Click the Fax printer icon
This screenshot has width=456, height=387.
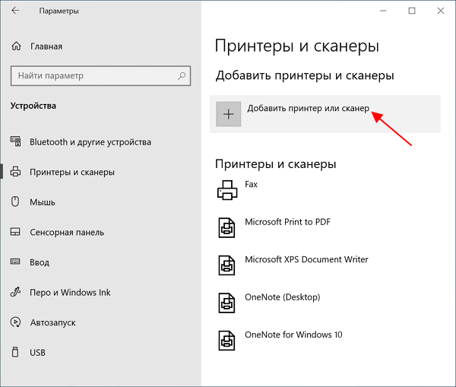click(x=227, y=190)
